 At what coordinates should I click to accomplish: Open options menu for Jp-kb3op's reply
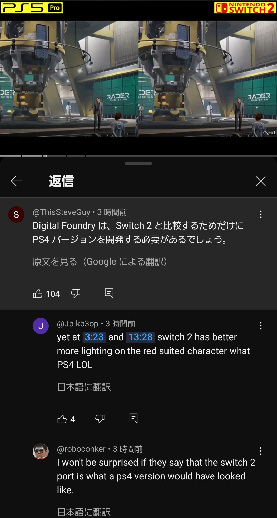point(261,326)
